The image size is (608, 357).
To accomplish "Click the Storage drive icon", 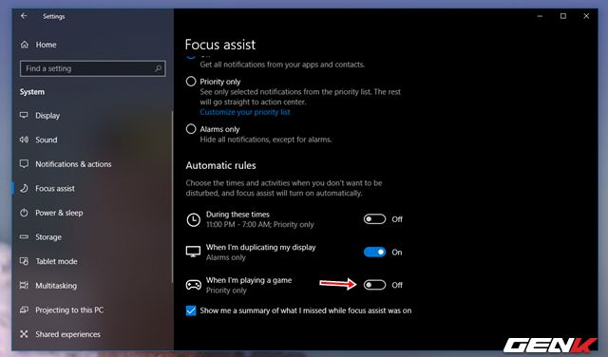I will coord(24,236).
